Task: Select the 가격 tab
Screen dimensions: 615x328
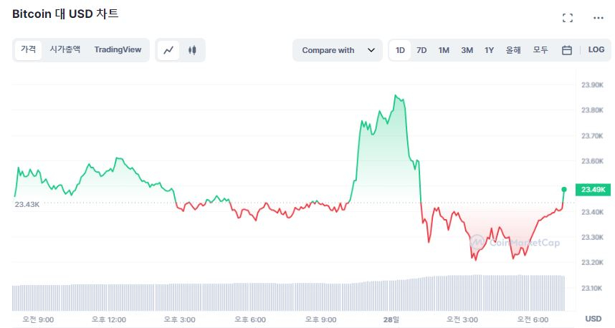Action: click(29, 50)
